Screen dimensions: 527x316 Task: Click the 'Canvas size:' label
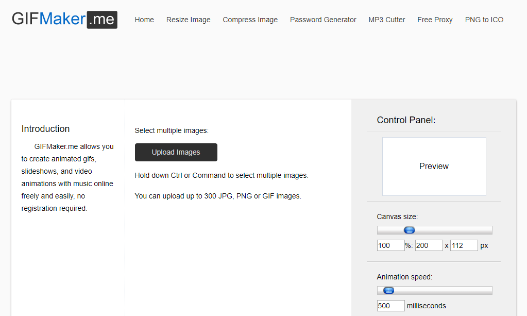pos(397,217)
